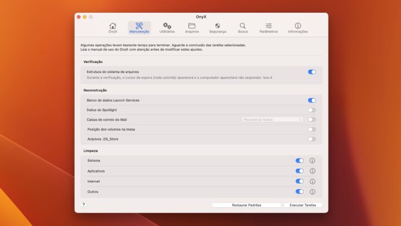Click the Executar Tarefas button
Viewport: 401px width, 226px height.
tap(303, 205)
